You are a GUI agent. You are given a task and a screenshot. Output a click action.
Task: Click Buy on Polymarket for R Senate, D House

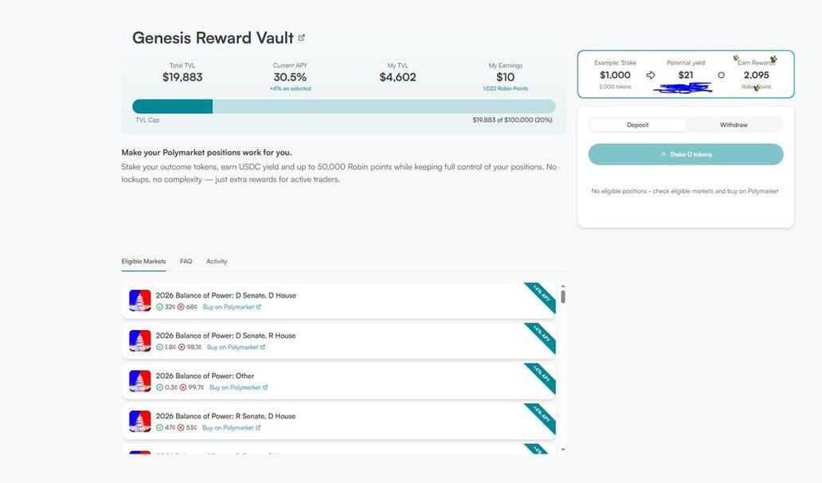tap(231, 427)
